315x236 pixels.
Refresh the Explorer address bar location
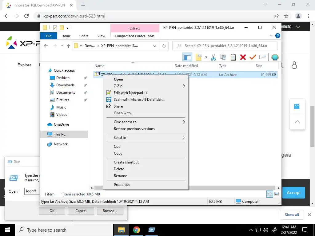click(164, 46)
